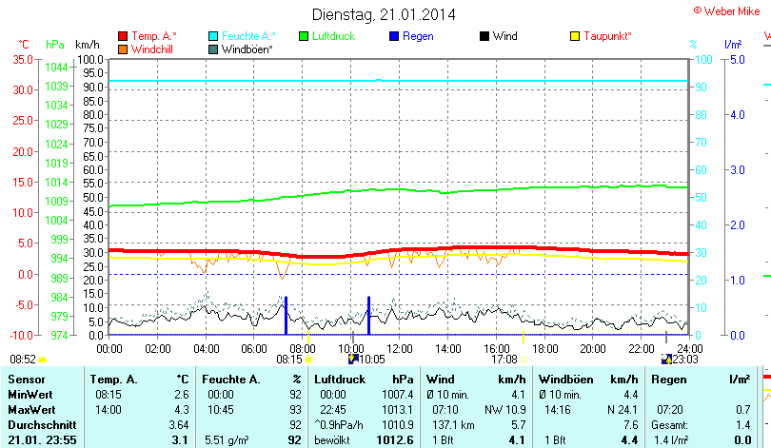
Task: Click the blue Regen legend swatch
Action: point(394,36)
